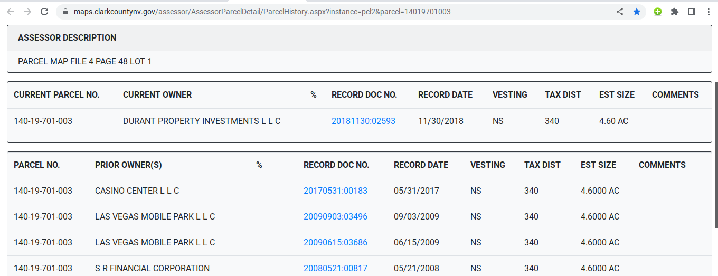718x276 pixels.
Task: Click VESTING header in prior owners table
Action: pos(488,165)
